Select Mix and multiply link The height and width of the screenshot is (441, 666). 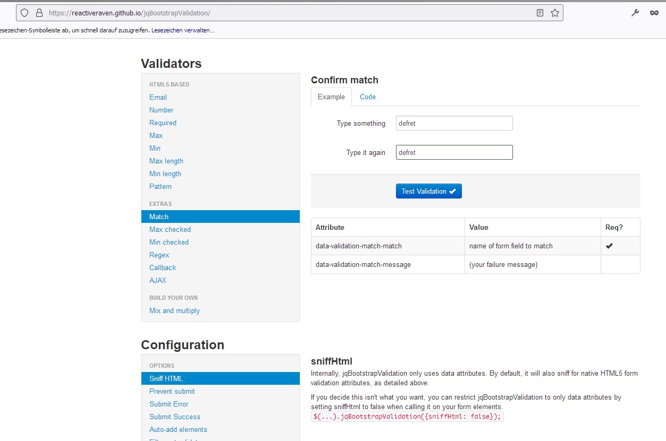(174, 310)
